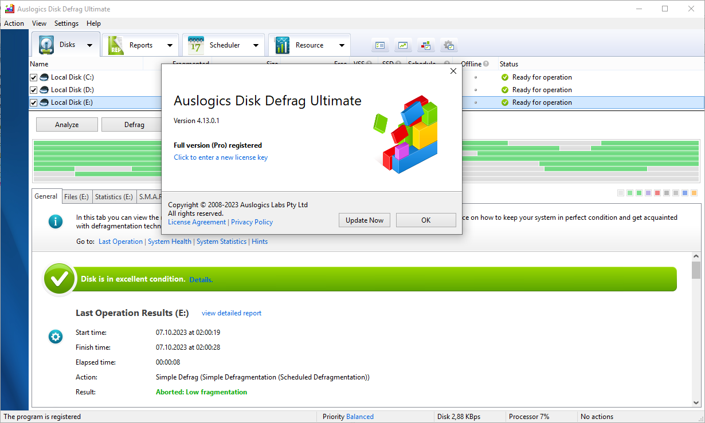
Task: Click the Analyze button
Action: click(x=67, y=125)
